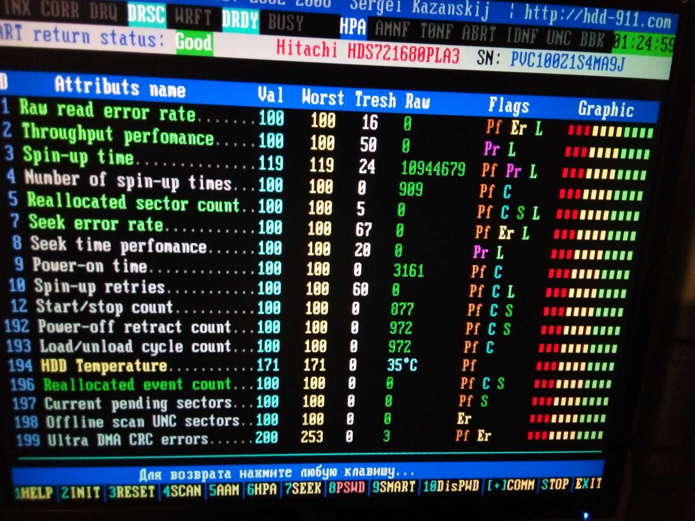Click the WRFT status indicator
This screenshot has height=521, width=695.
pos(193,17)
